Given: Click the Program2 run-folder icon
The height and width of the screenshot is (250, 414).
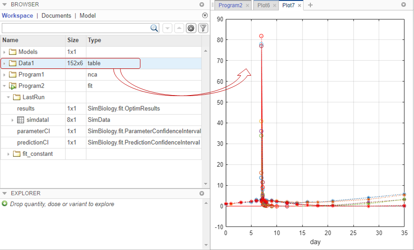Looking at the screenshot, I should 13,86.
